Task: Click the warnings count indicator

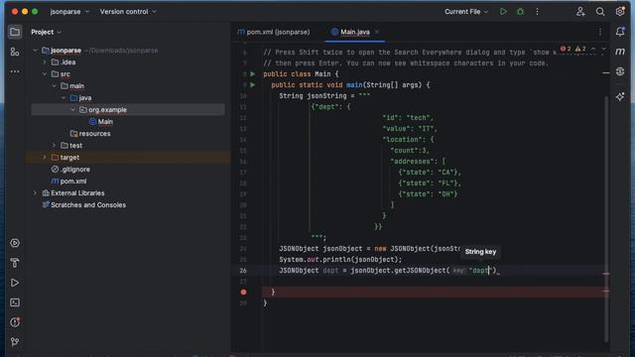Action: [580, 49]
